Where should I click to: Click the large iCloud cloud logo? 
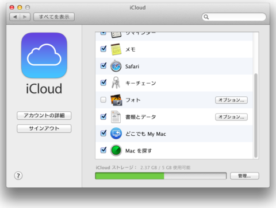pos(44,55)
